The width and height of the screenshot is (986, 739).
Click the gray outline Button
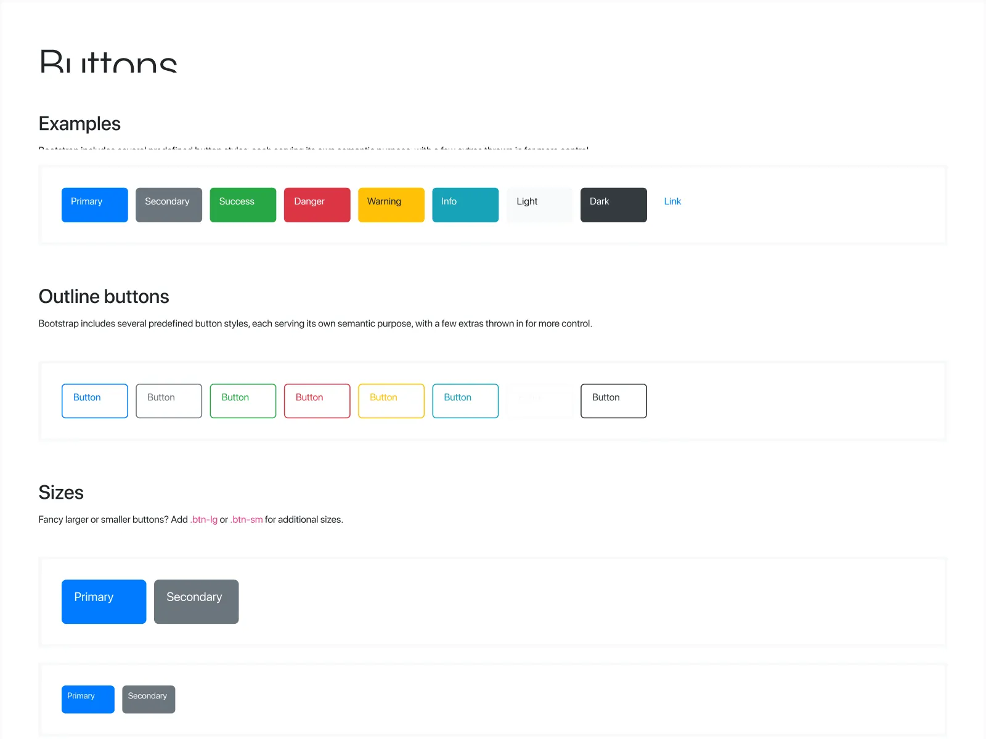tap(168, 400)
